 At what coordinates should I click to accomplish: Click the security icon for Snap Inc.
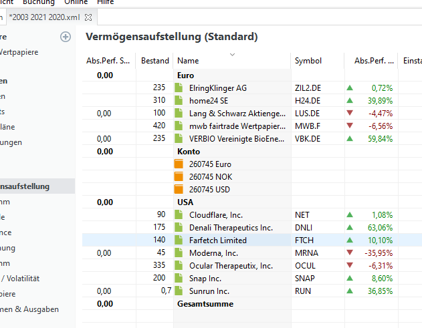pyautogui.click(x=179, y=279)
